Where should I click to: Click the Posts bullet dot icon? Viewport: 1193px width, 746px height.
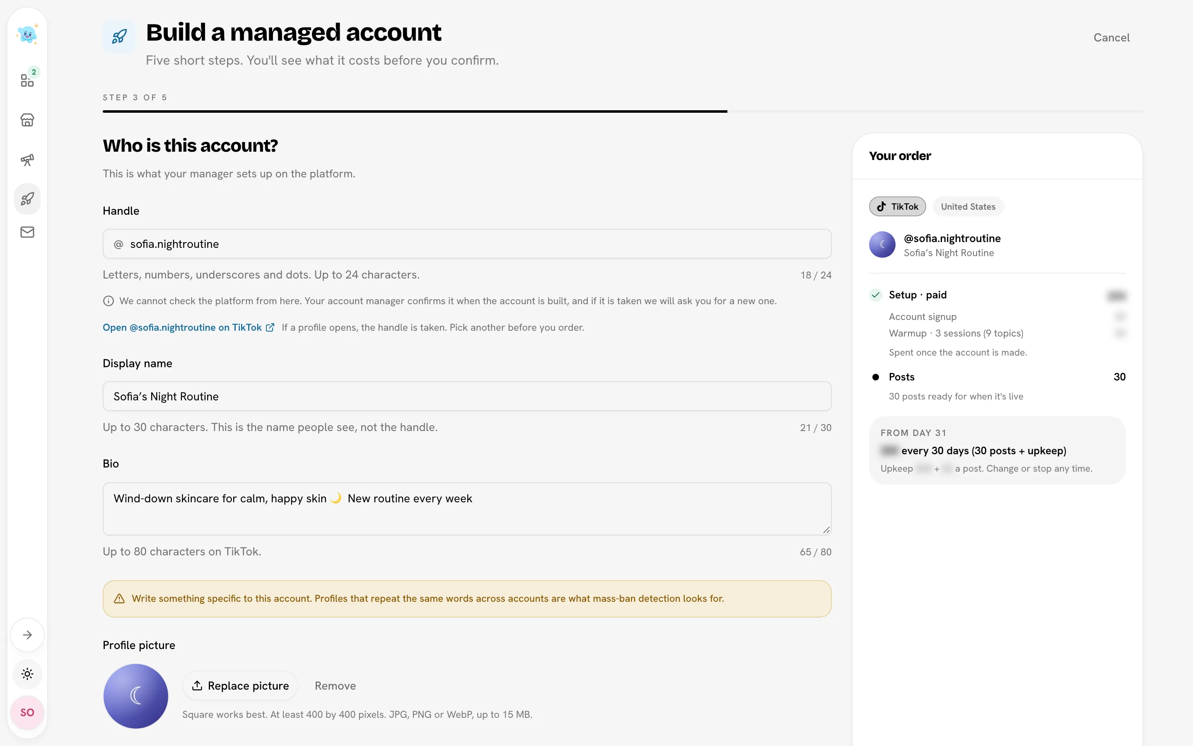tap(876, 377)
